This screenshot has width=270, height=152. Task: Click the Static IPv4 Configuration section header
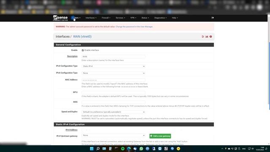[x=134, y=125]
